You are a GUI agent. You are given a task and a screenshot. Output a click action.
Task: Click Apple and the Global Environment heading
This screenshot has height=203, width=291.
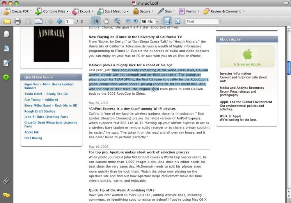pyautogui.click(x=246, y=102)
